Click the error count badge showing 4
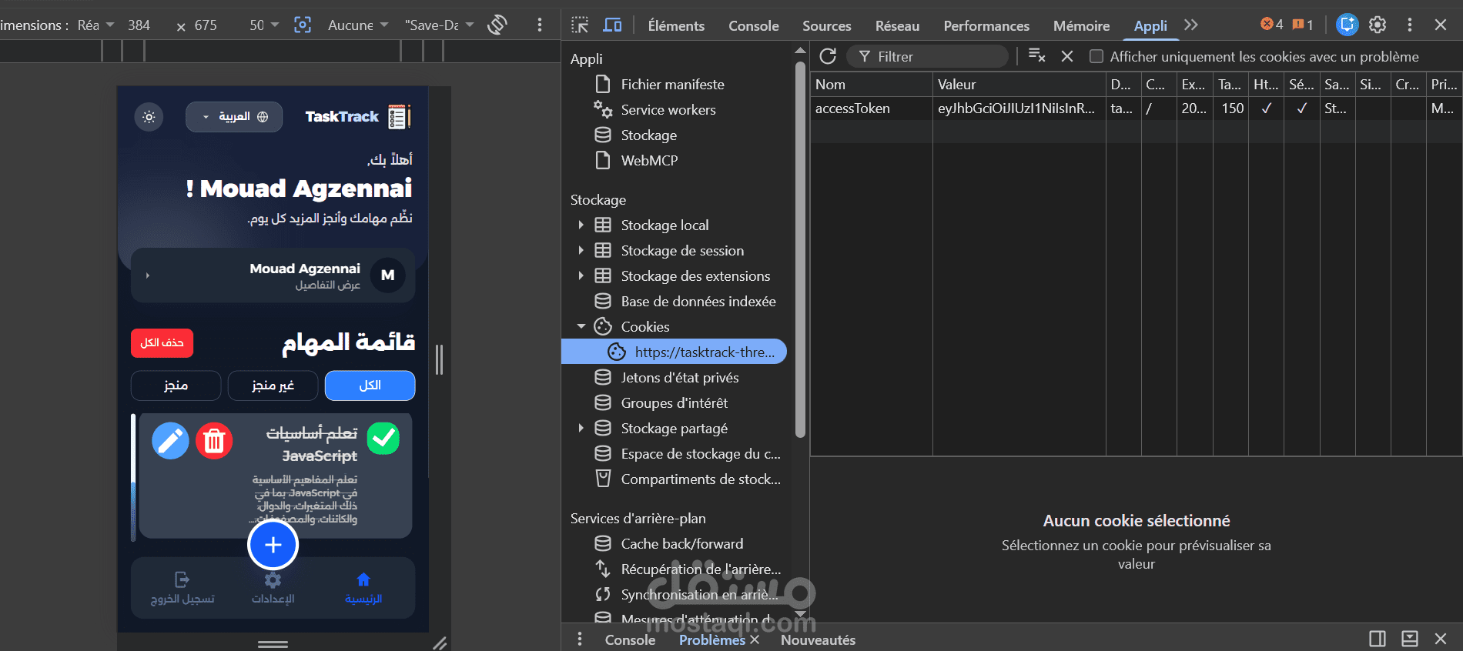This screenshot has width=1463, height=651. pyautogui.click(x=1272, y=25)
